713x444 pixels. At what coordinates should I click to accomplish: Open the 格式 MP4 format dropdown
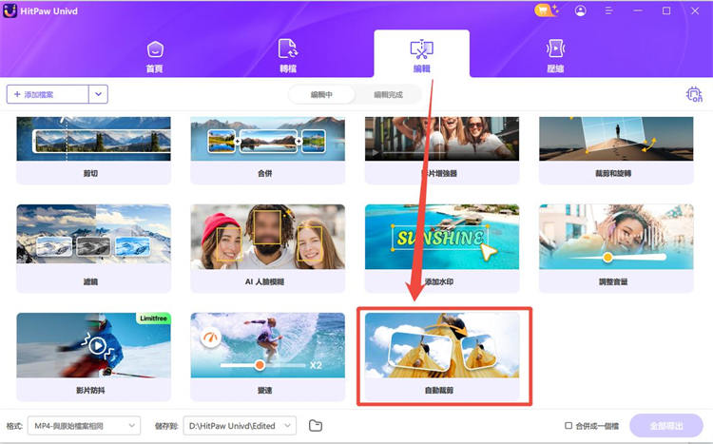pyautogui.click(x=85, y=425)
